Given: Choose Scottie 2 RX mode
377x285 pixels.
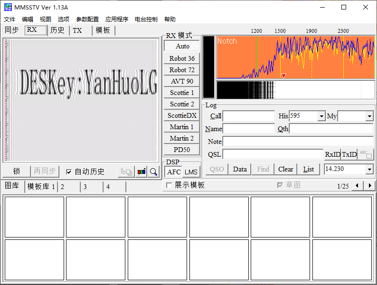Looking at the screenshot, I should (x=182, y=104).
